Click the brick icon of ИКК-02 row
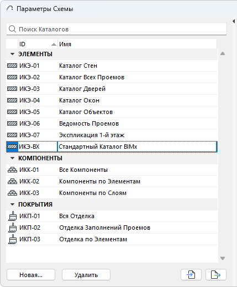The image size is (237, 287). [x=12, y=181]
